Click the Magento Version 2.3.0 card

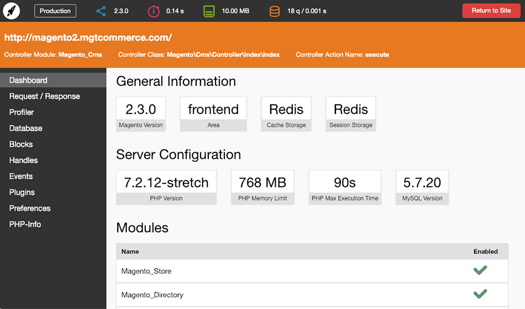tap(141, 114)
